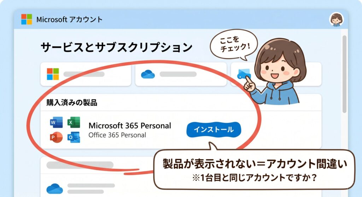Open the user profile avatar
This screenshot has width=362, height=197.
337,19
